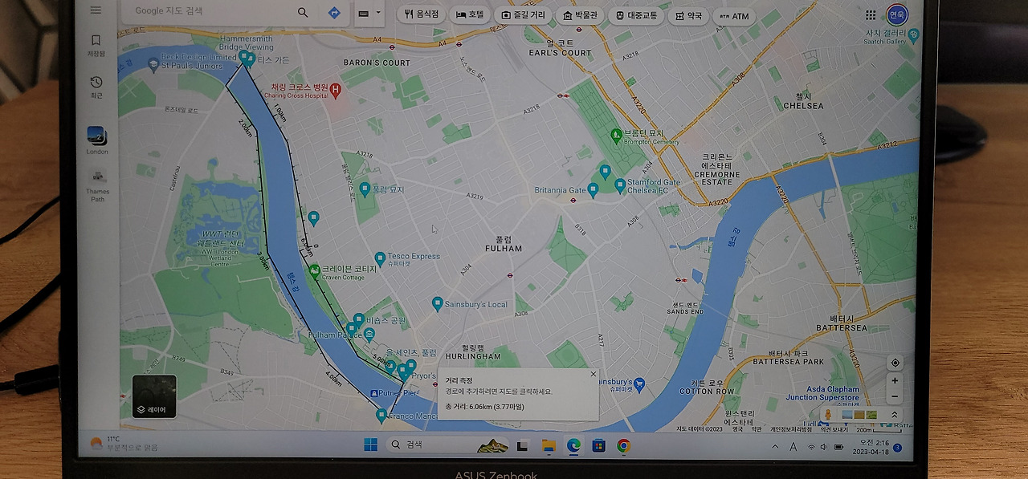
Task: Open the Windows Start button
Action: pos(370,444)
